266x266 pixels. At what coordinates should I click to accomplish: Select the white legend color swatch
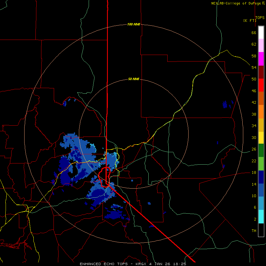tap(261, 33)
